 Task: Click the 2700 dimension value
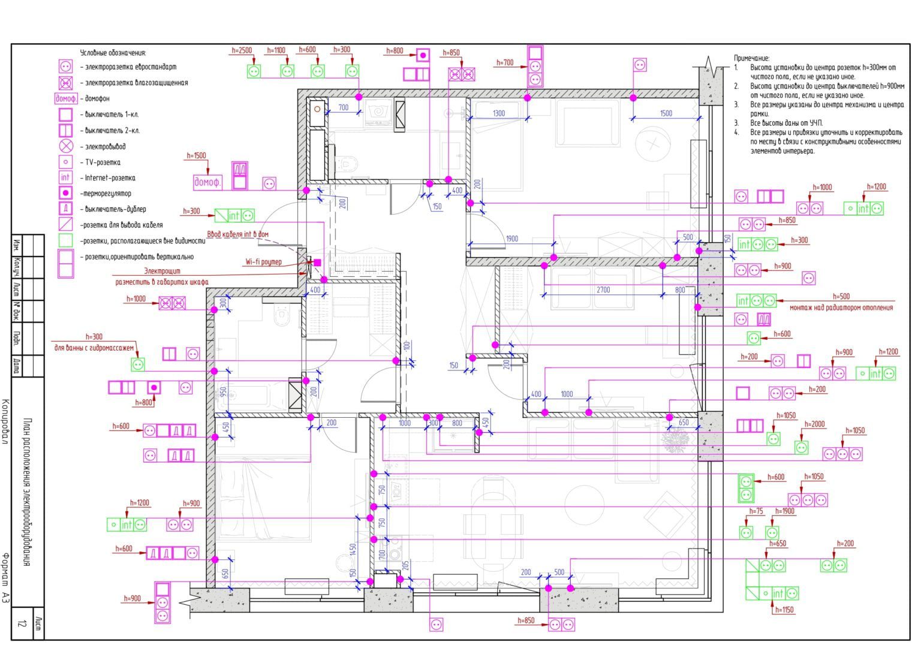[x=603, y=290]
